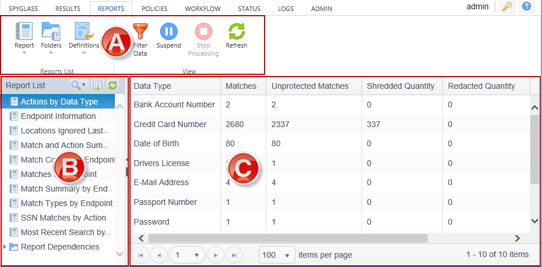Image resolution: width=542 pixels, height=267 pixels.
Task: Click the key icon beside admin
Action: (505, 7)
